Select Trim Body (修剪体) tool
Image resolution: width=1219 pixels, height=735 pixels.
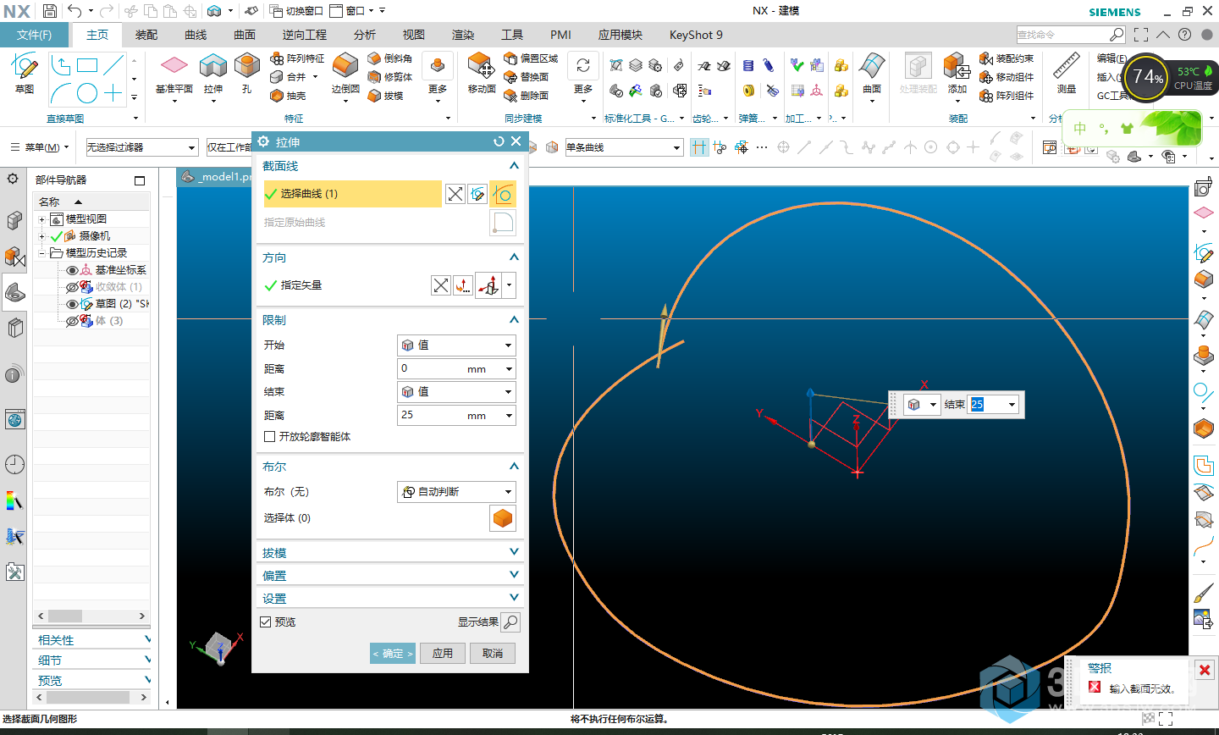[390, 77]
